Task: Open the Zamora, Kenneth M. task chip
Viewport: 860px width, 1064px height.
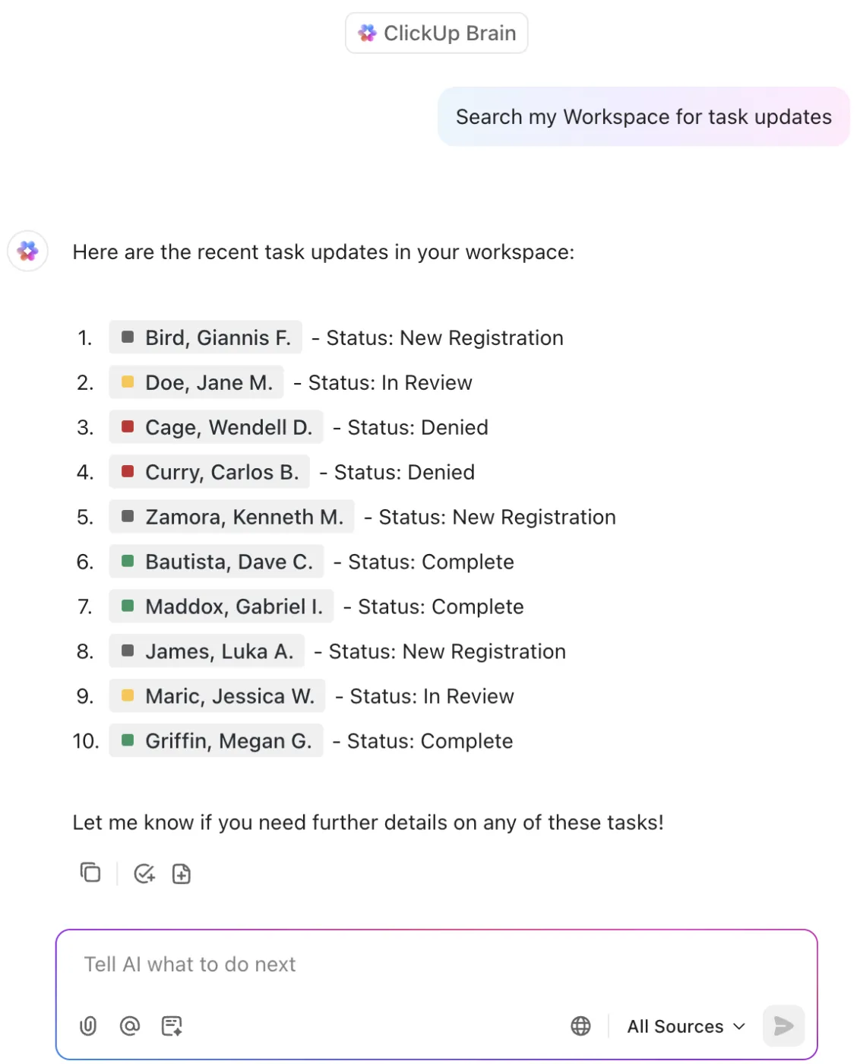Action: (232, 517)
